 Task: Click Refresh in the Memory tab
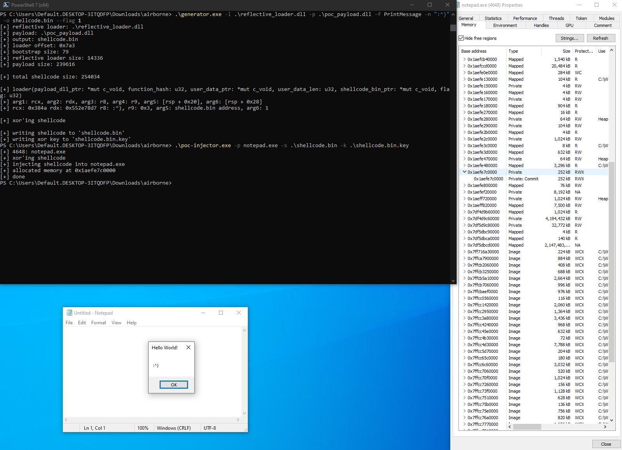[601, 38]
